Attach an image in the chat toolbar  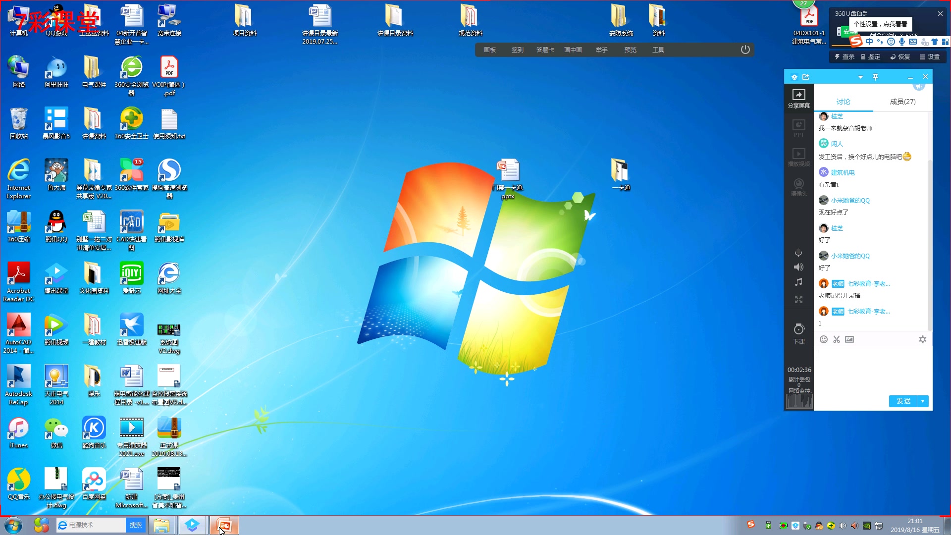[x=849, y=339]
